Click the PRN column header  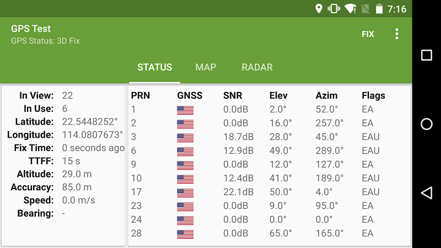pos(141,95)
